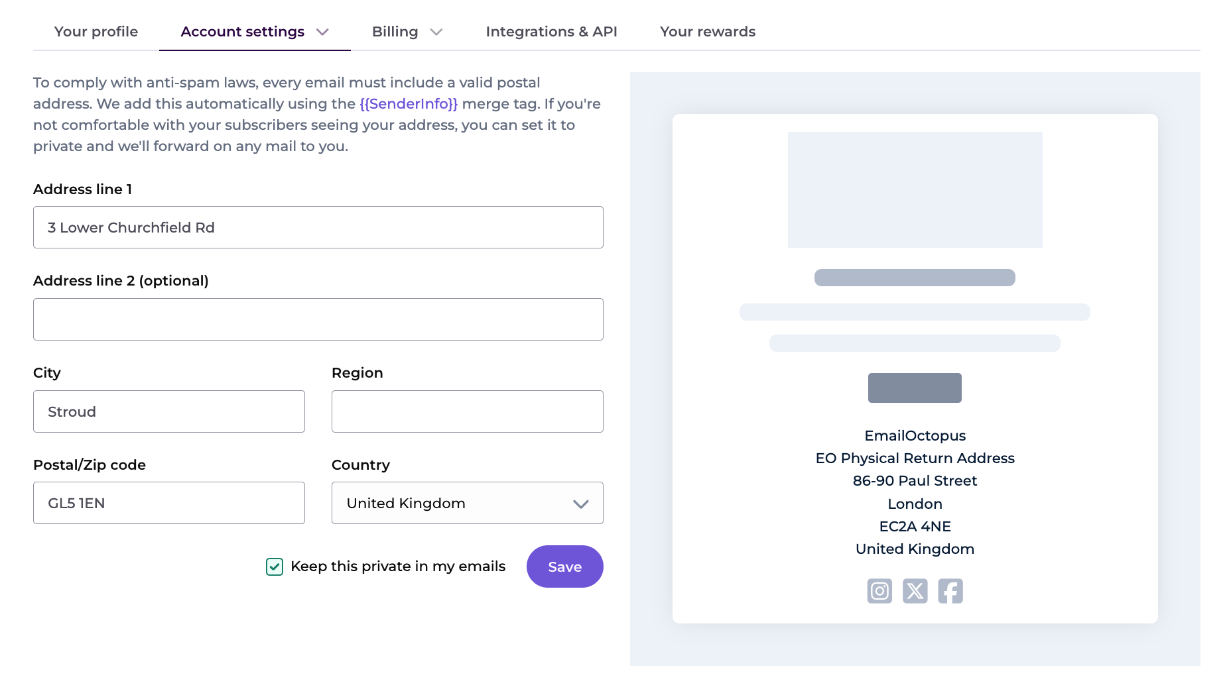Select the City field containing Stroud
This screenshot has height=697, width=1231.
[x=168, y=411]
